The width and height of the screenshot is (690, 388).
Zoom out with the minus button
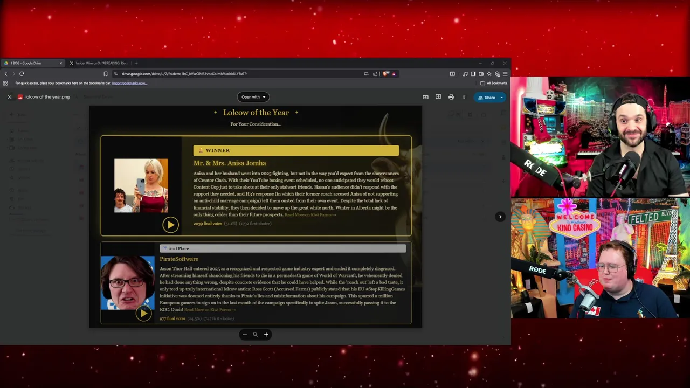pyautogui.click(x=245, y=335)
